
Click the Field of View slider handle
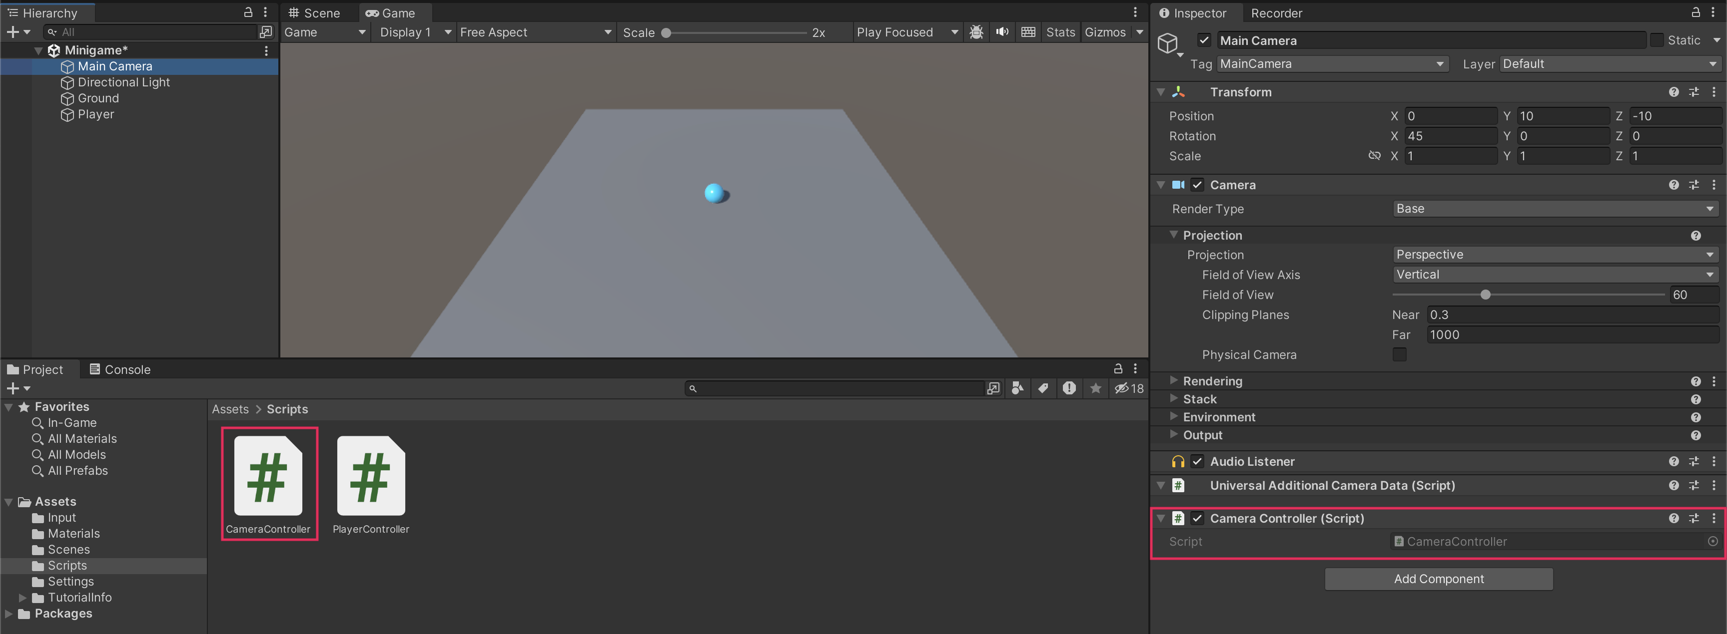[1485, 295]
